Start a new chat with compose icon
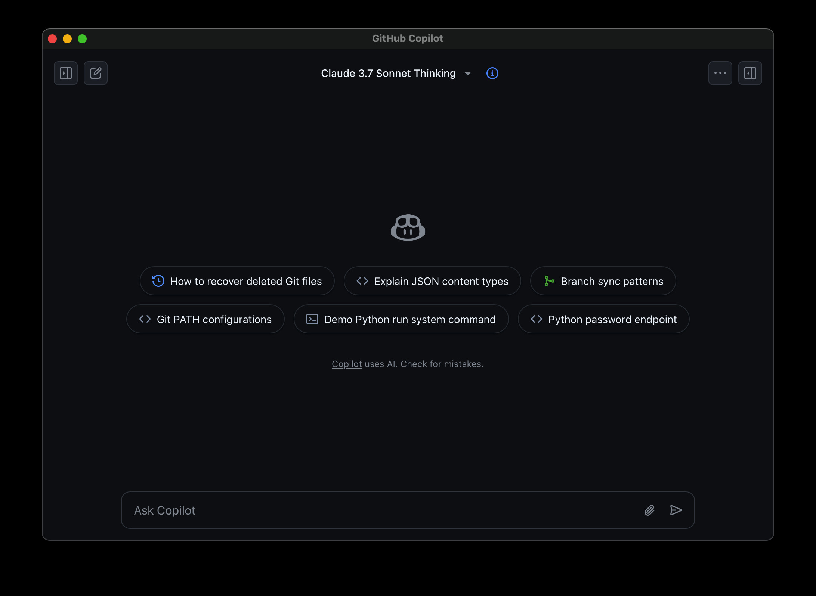816x596 pixels. 96,73
